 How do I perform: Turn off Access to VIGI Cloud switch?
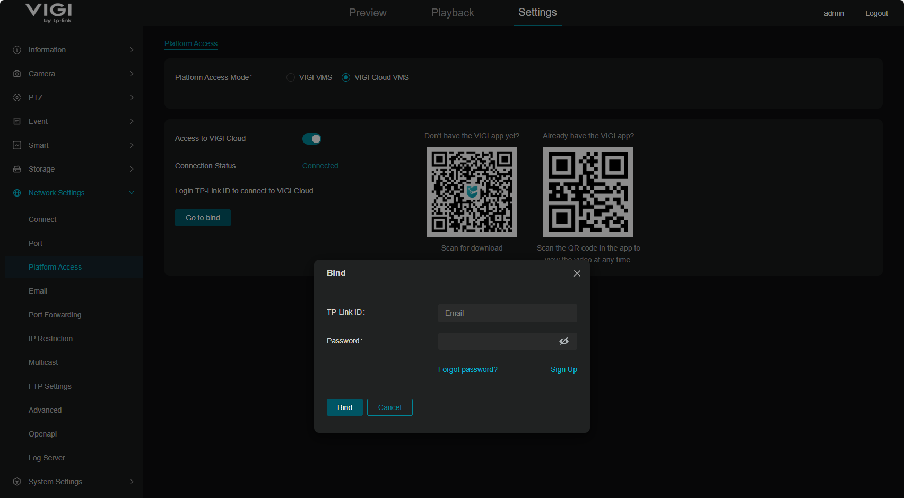point(312,139)
